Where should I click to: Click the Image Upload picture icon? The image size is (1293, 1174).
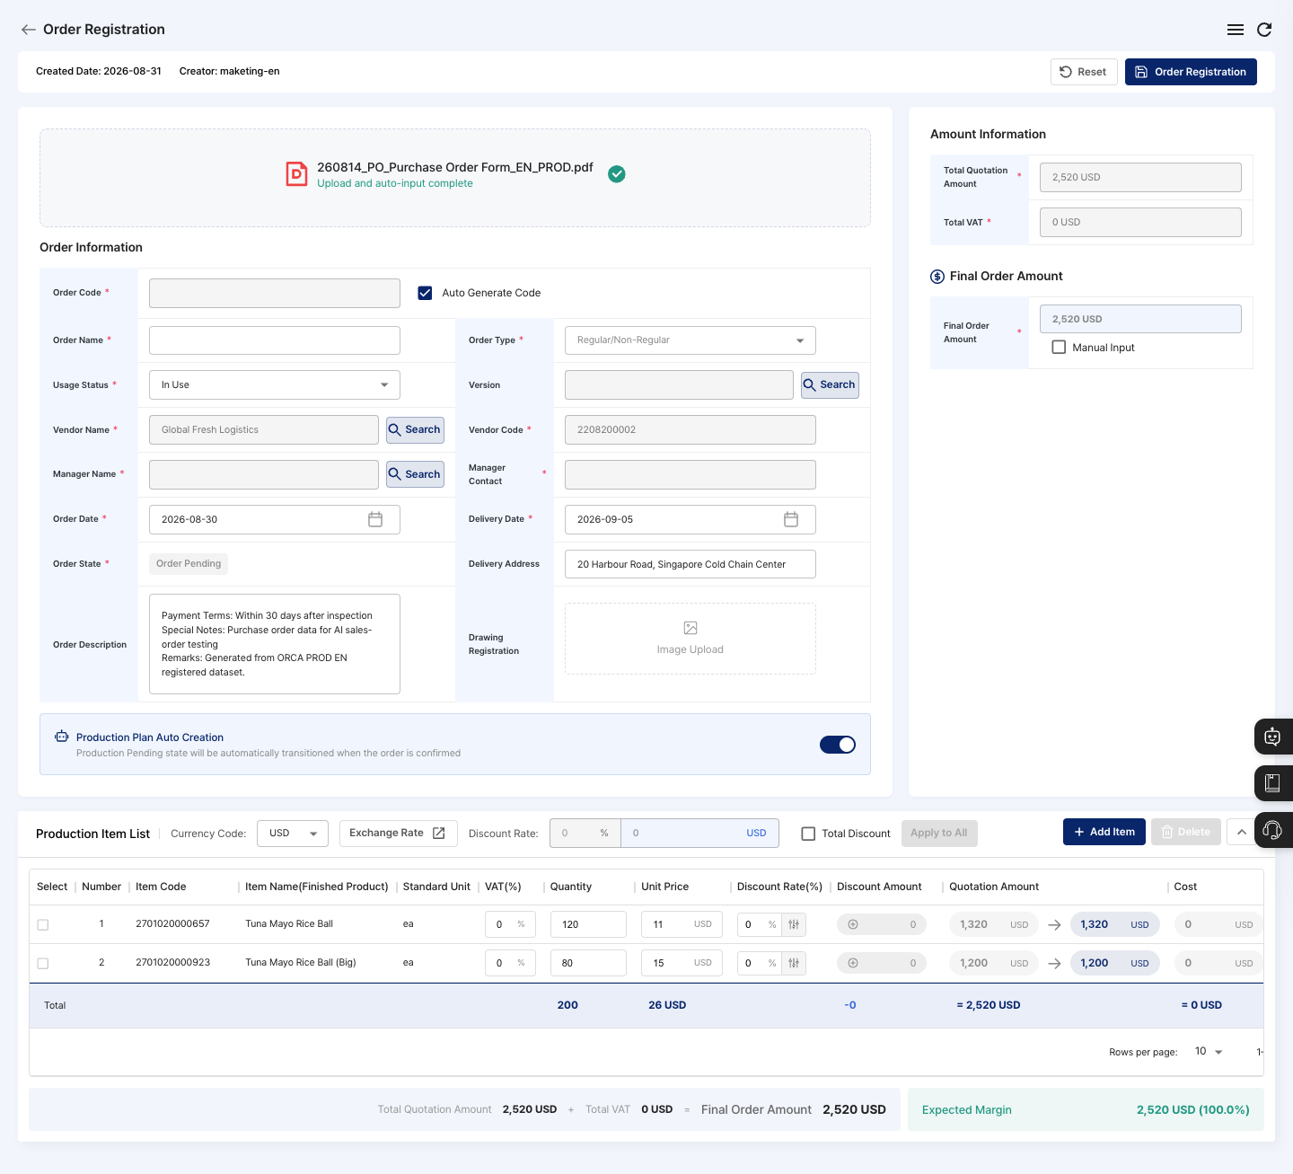click(x=690, y=628)
